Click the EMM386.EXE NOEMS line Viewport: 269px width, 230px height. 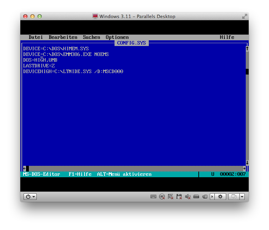click(66, 54)
